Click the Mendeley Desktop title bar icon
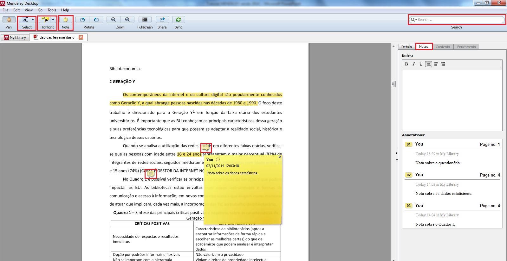 pos(3,3)
